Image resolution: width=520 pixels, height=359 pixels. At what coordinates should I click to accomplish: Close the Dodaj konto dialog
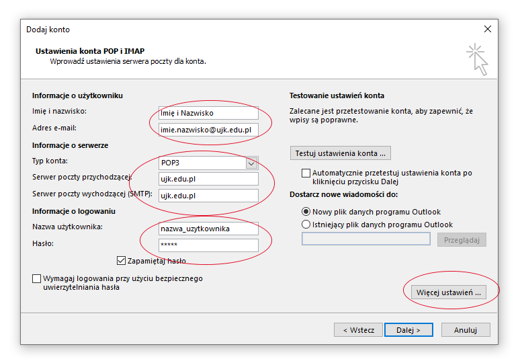click(x=487, y=29)
